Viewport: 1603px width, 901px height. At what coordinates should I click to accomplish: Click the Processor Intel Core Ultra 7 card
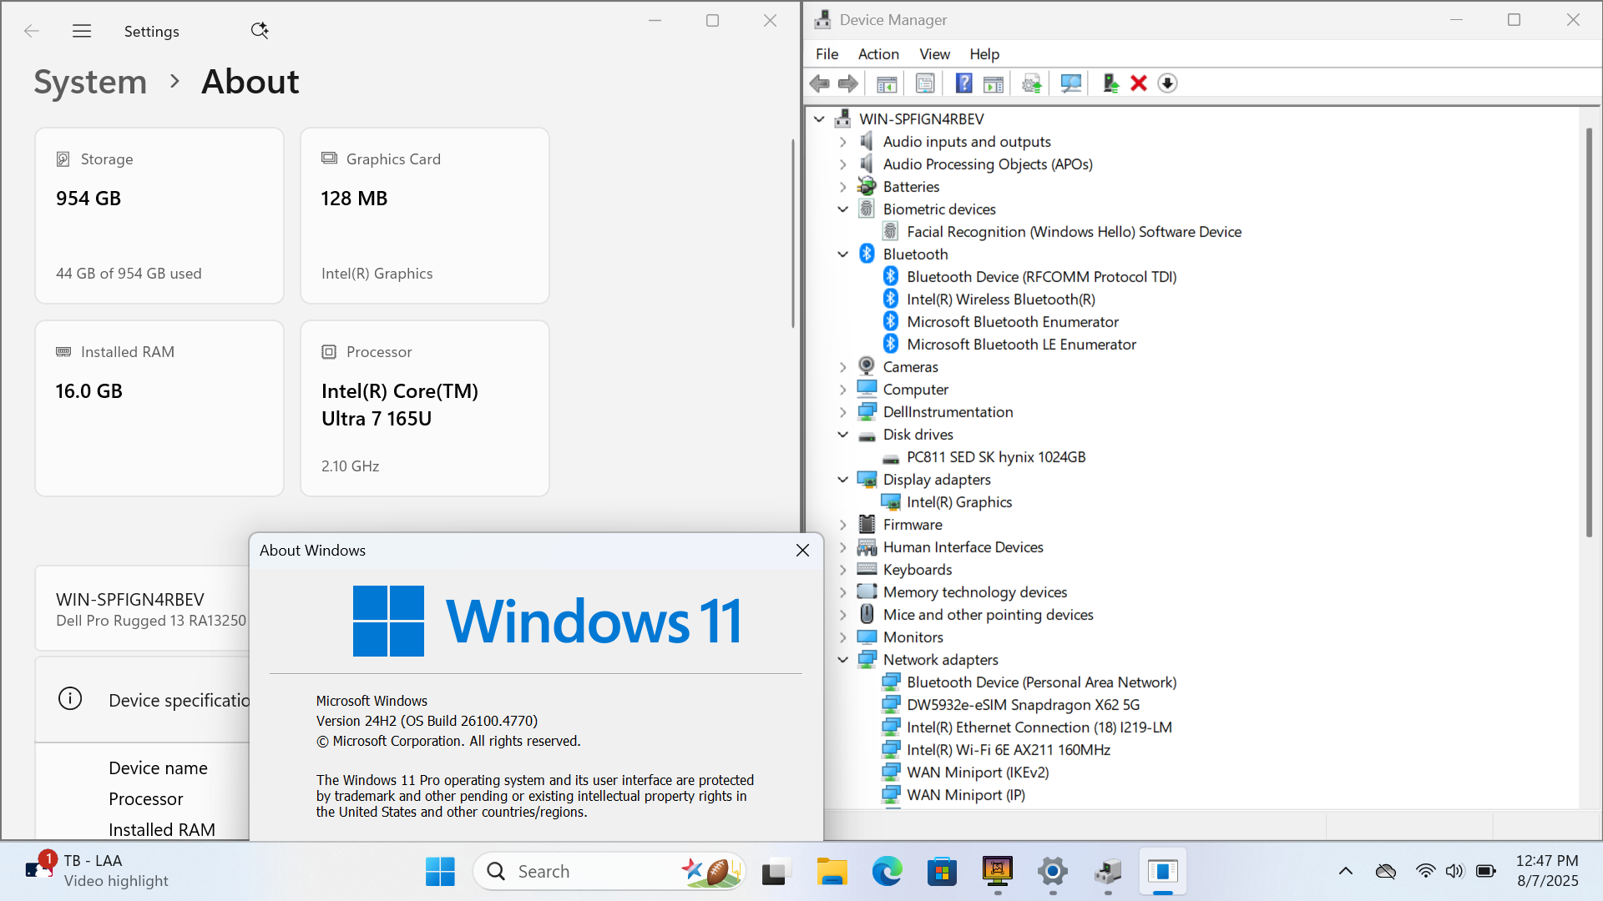(425, 408)
